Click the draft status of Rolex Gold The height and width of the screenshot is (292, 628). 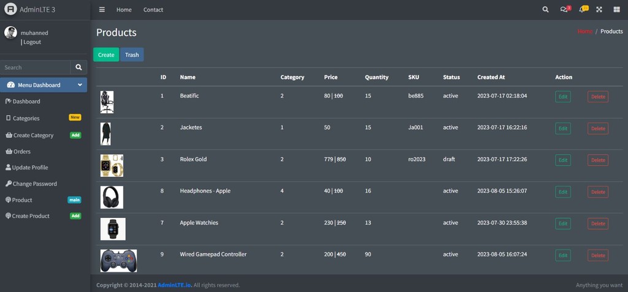[449, 159]
